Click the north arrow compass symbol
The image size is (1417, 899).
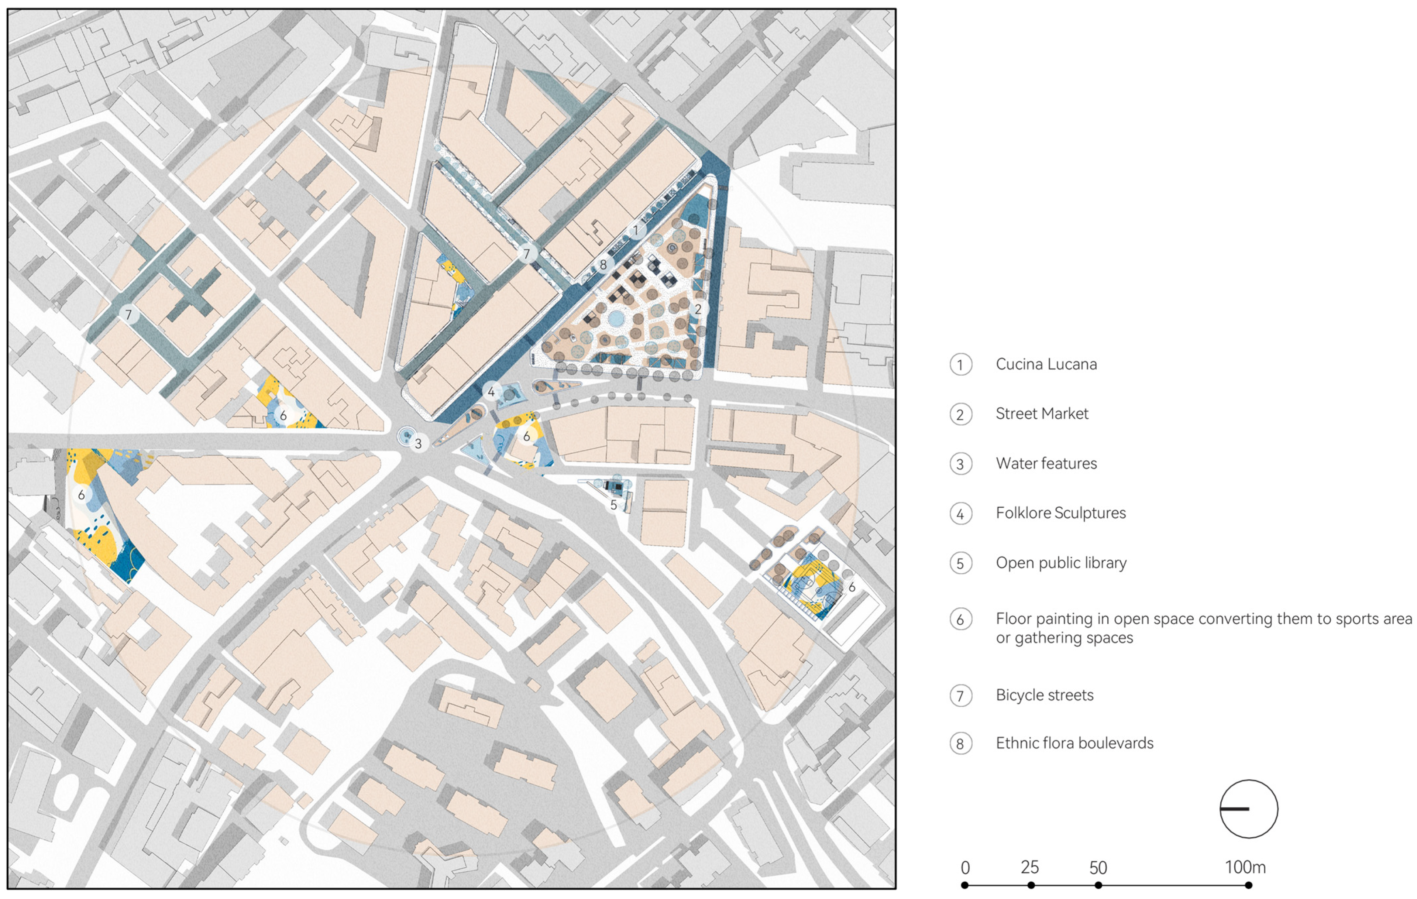(x=1248, y=808)
